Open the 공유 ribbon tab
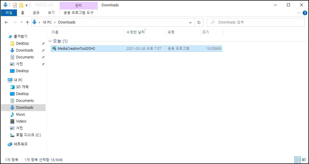309x164 pixels. tap(36, 13)
